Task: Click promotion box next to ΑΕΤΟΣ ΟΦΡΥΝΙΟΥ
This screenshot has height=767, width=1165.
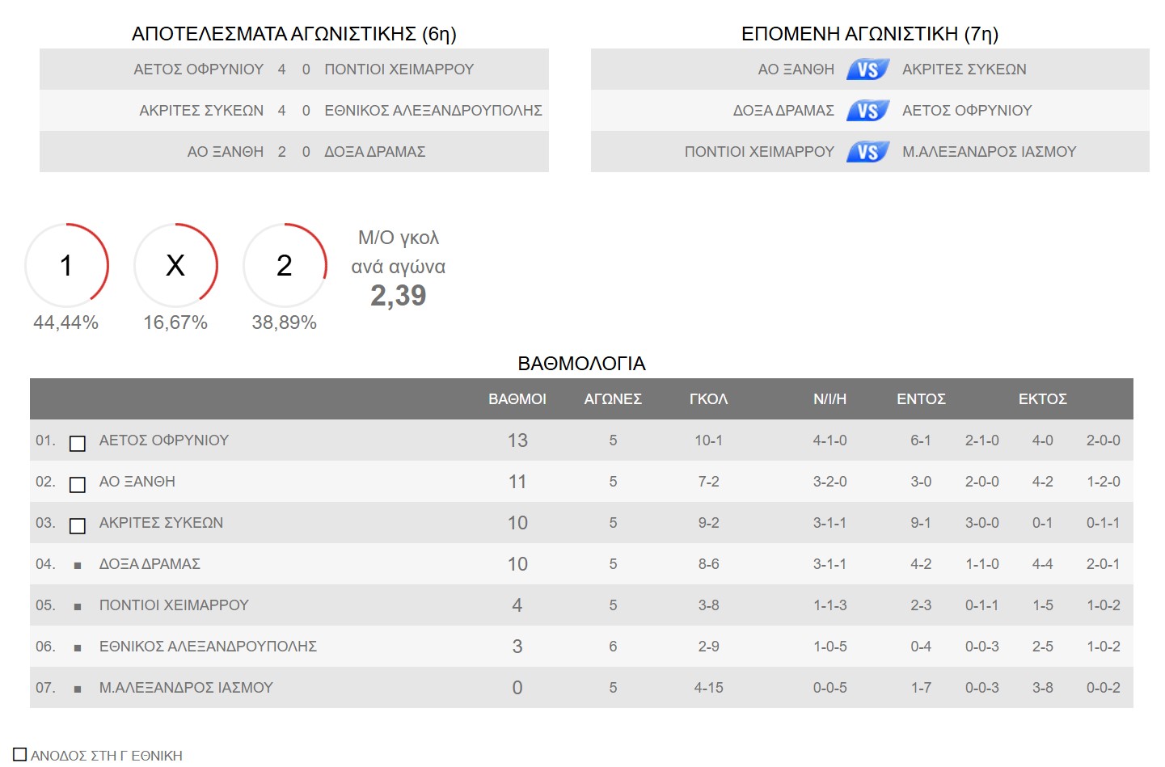Action: point(78,443)
